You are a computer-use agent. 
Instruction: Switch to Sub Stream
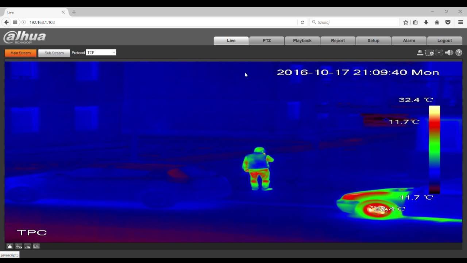54,53
